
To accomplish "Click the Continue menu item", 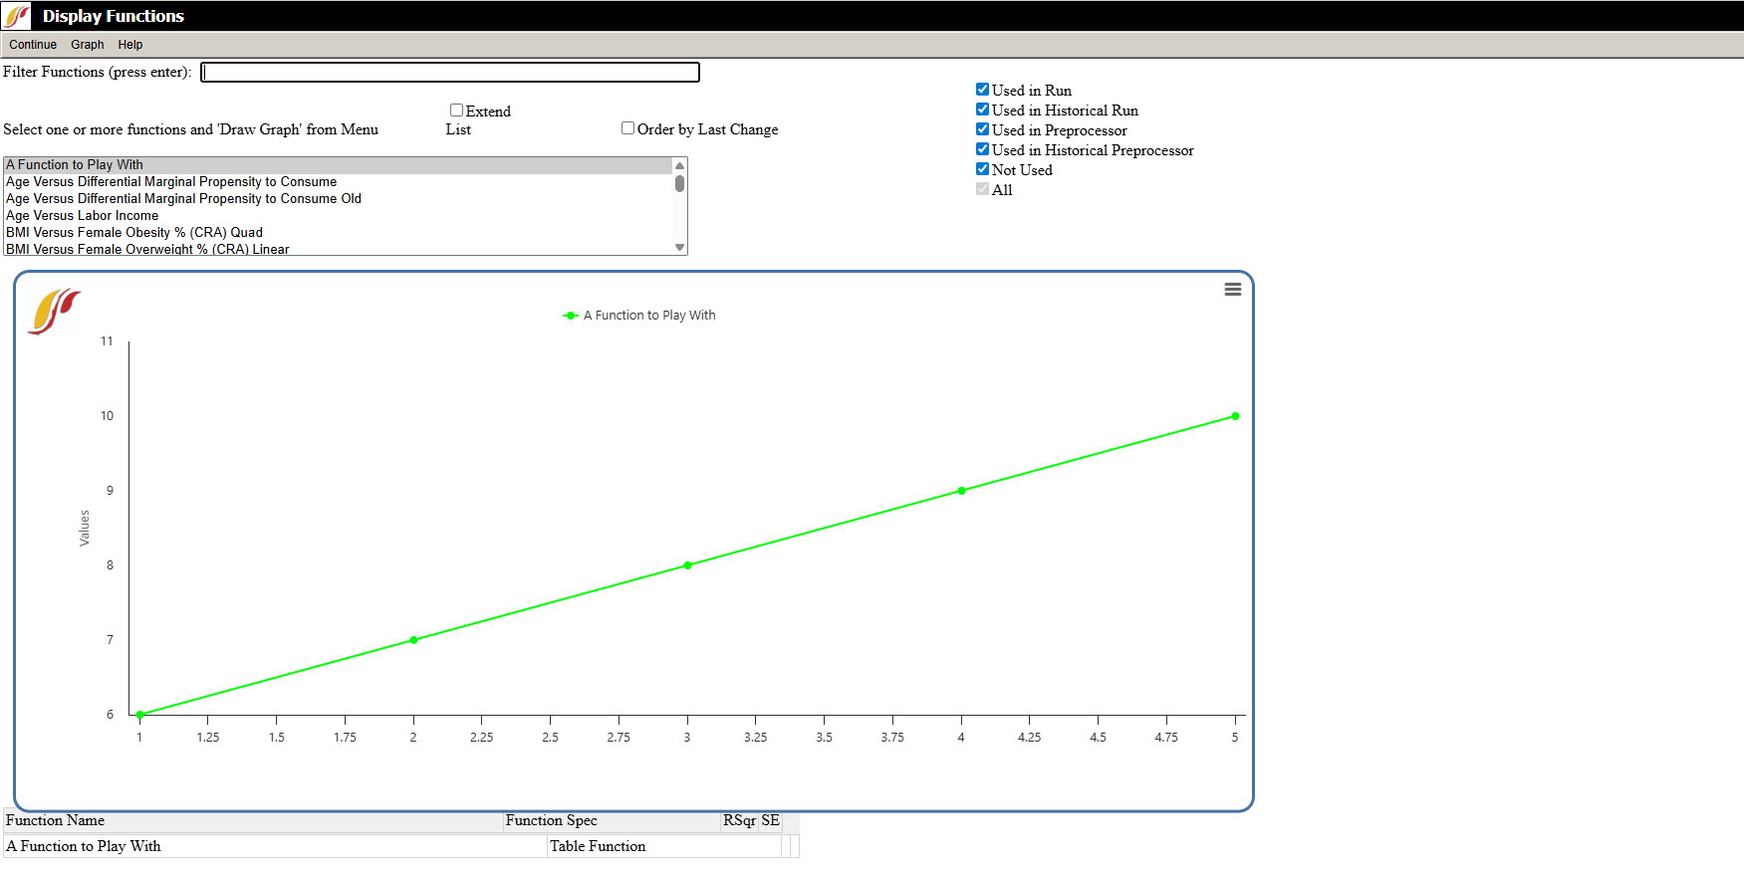I will pyautogui.click(x=33, y=45).
